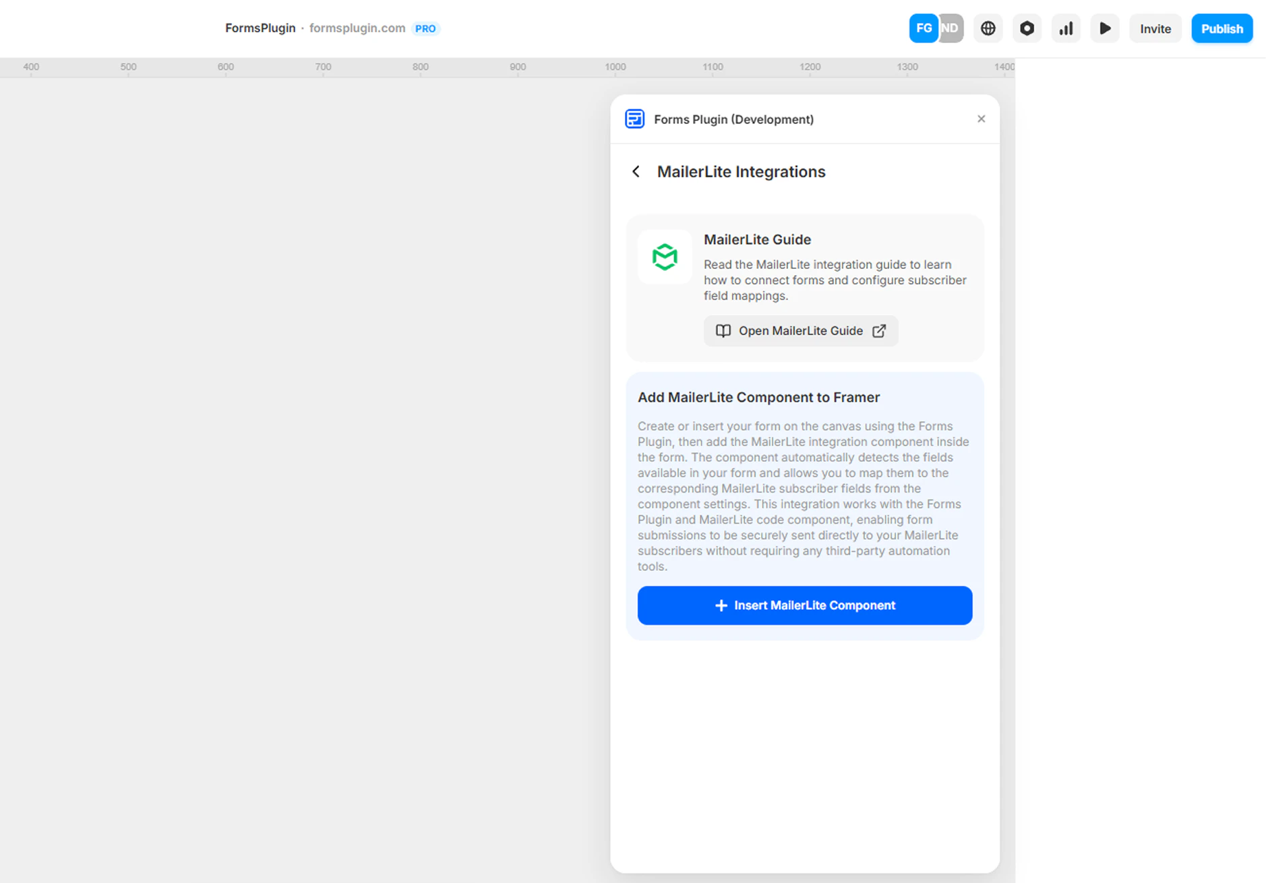Click the Forms Plugin logo icon
Viewport: 1266px width, 883px height.
[x=634, y=119]
